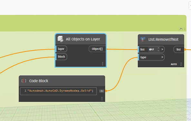Viewport: 191px width, 121px height.
Task: Select the List.RemoveIfNot node title
Action: 163,39
